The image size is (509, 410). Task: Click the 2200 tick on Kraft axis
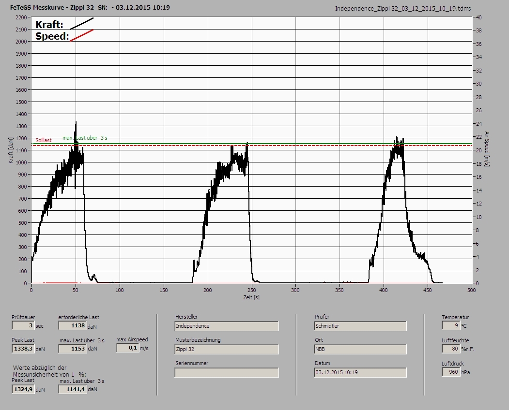tap(21, 17)
